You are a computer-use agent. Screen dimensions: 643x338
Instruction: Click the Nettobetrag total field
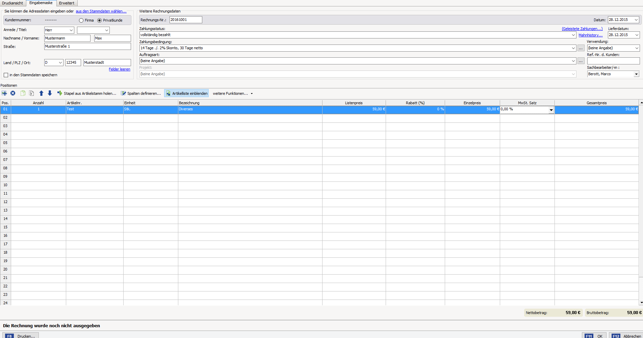[x=553, y=313]
